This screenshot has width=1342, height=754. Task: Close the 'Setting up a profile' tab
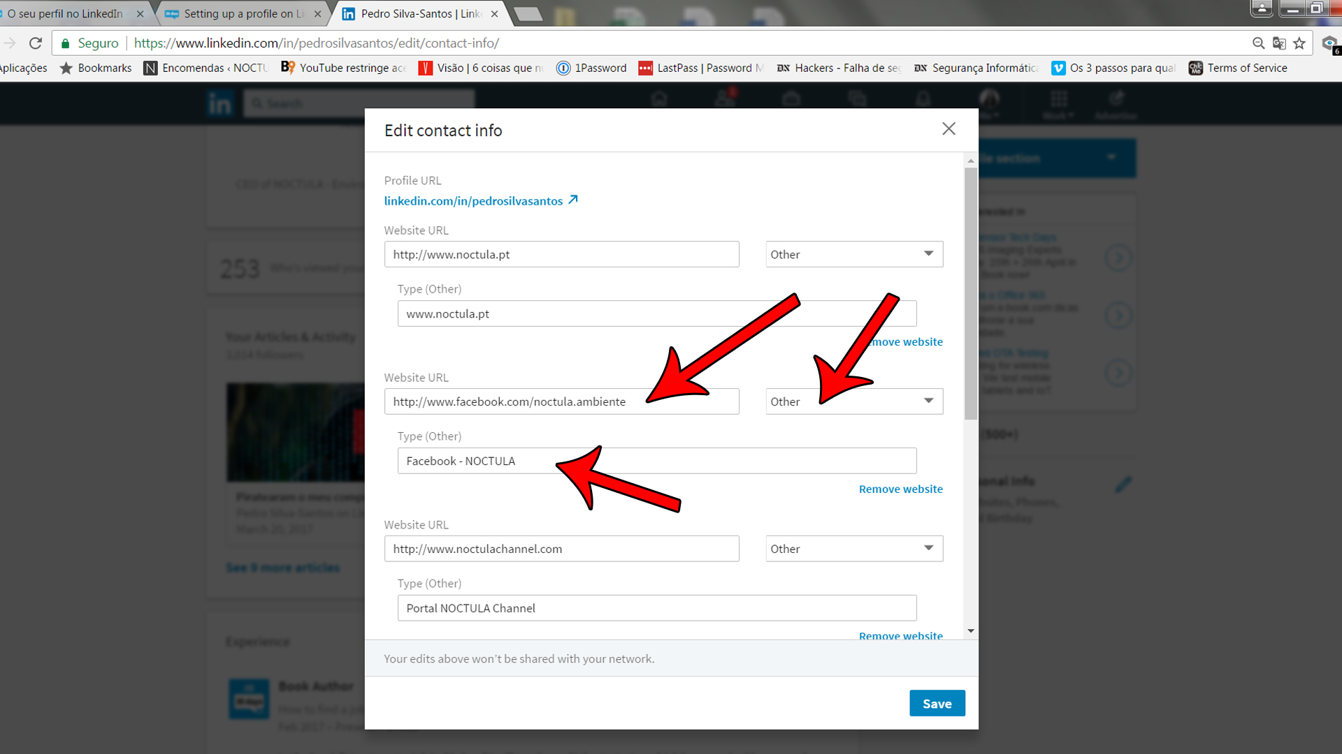(317, 13)
